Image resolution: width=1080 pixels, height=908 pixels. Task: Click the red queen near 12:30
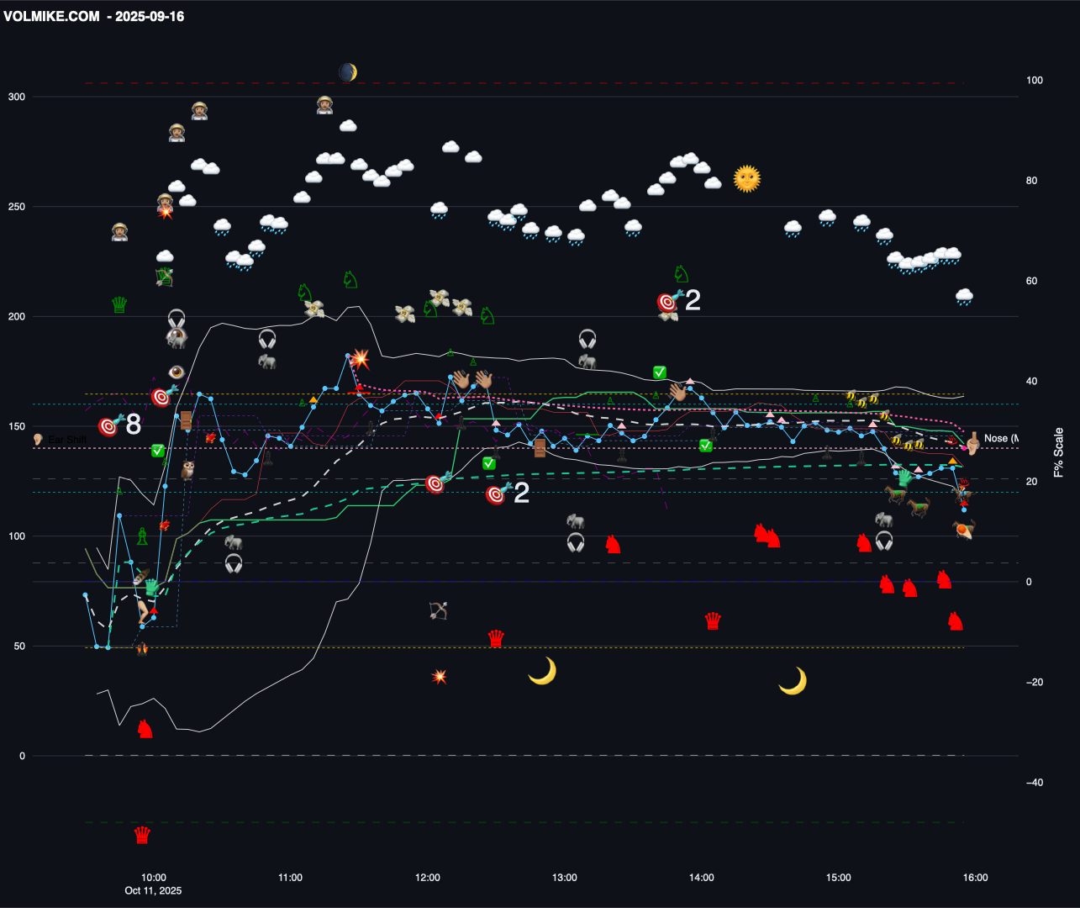click(x=497, y=638)
